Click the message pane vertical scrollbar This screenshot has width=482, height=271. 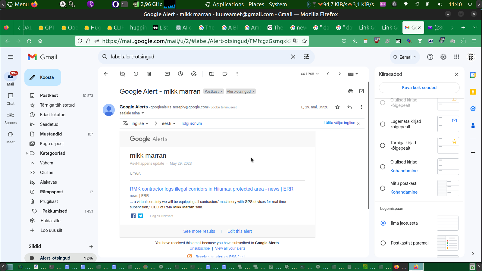pos(368,145)
